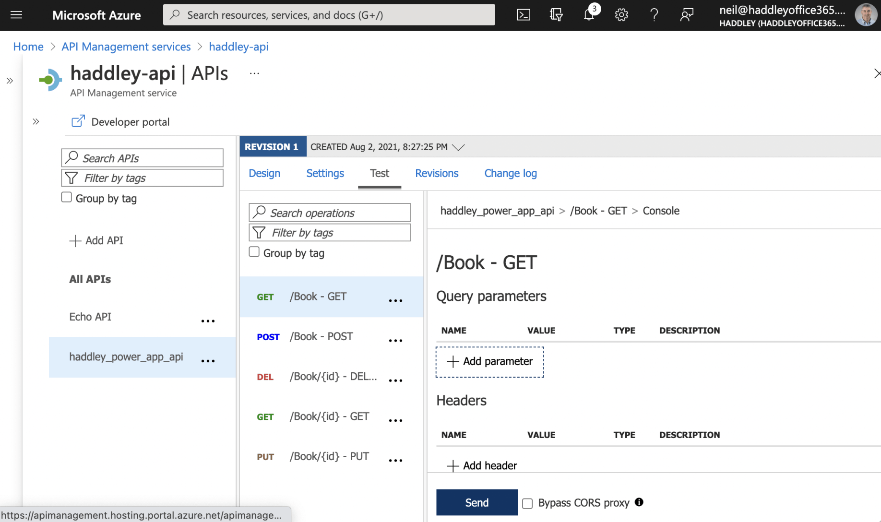The image size is (881, 522).
Task: Open the notifications bell icon
Action: tap(589, 15)
